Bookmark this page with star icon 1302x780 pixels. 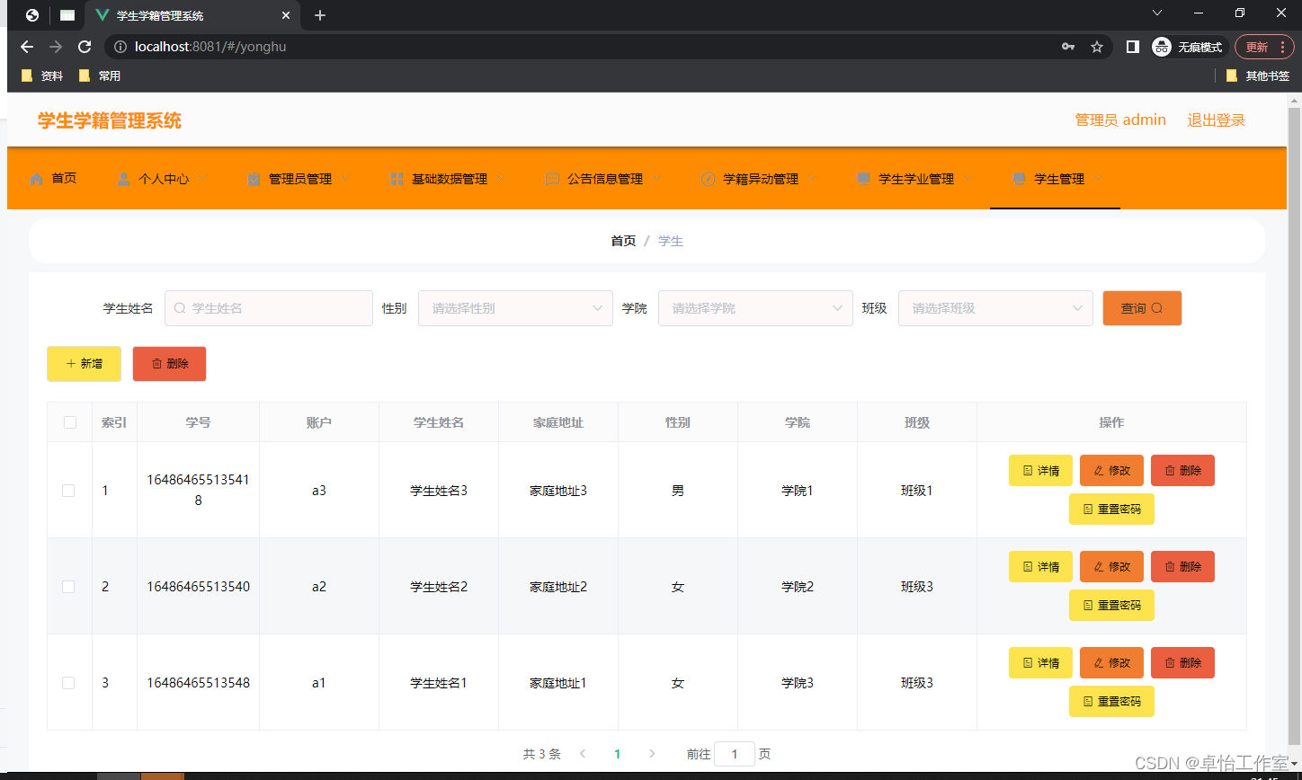[1096, 47]
